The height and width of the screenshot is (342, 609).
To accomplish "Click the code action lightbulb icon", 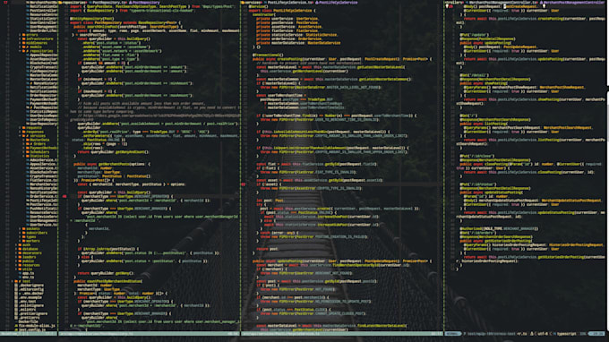I will pyautogui.click(x=447, y=6).
